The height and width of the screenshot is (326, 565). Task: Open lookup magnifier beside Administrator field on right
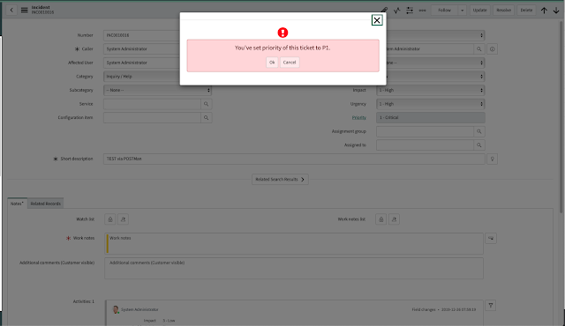(478, 48)
